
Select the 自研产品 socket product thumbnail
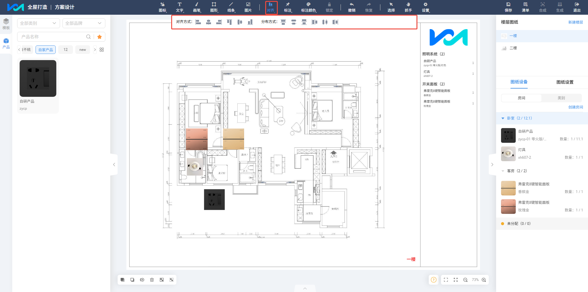38,78
